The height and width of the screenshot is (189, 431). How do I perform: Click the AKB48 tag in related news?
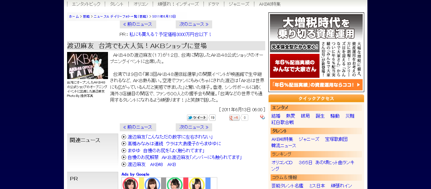[x=157, y=164]
